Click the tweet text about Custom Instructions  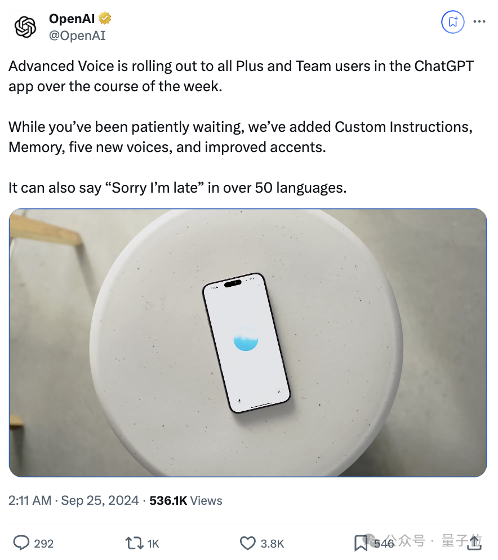point(240,136)
